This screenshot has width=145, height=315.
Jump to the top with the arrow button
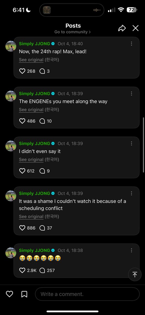click(x=135, y=275)
